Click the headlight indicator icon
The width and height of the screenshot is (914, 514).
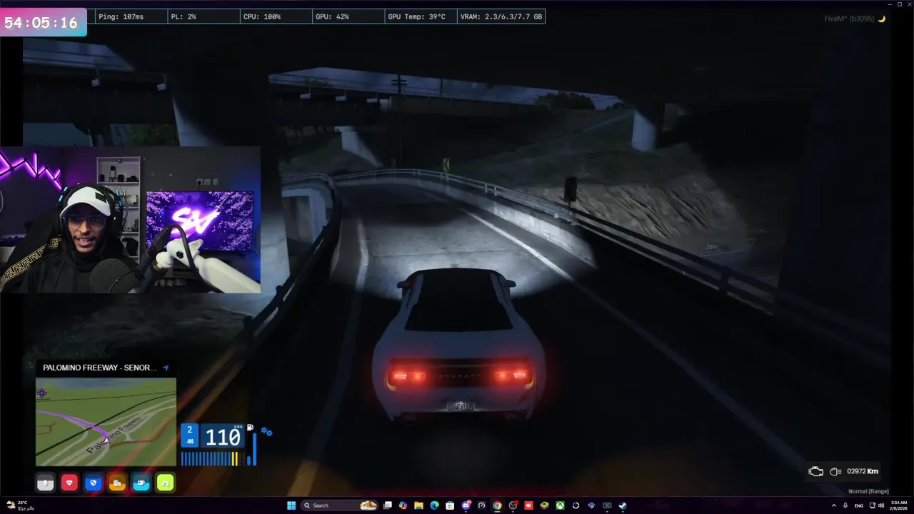pyautogui.click(x=835, y=471)
